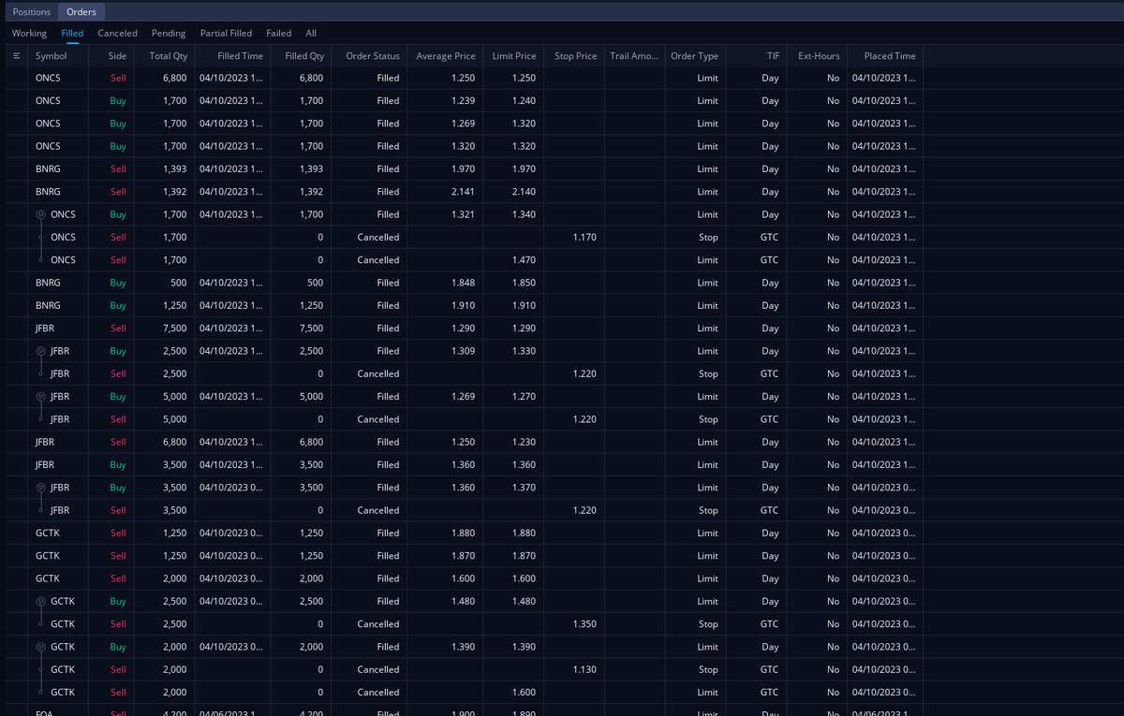
Task: Collapse the GCTK Buy 2,500 order group
Action: 40,601
